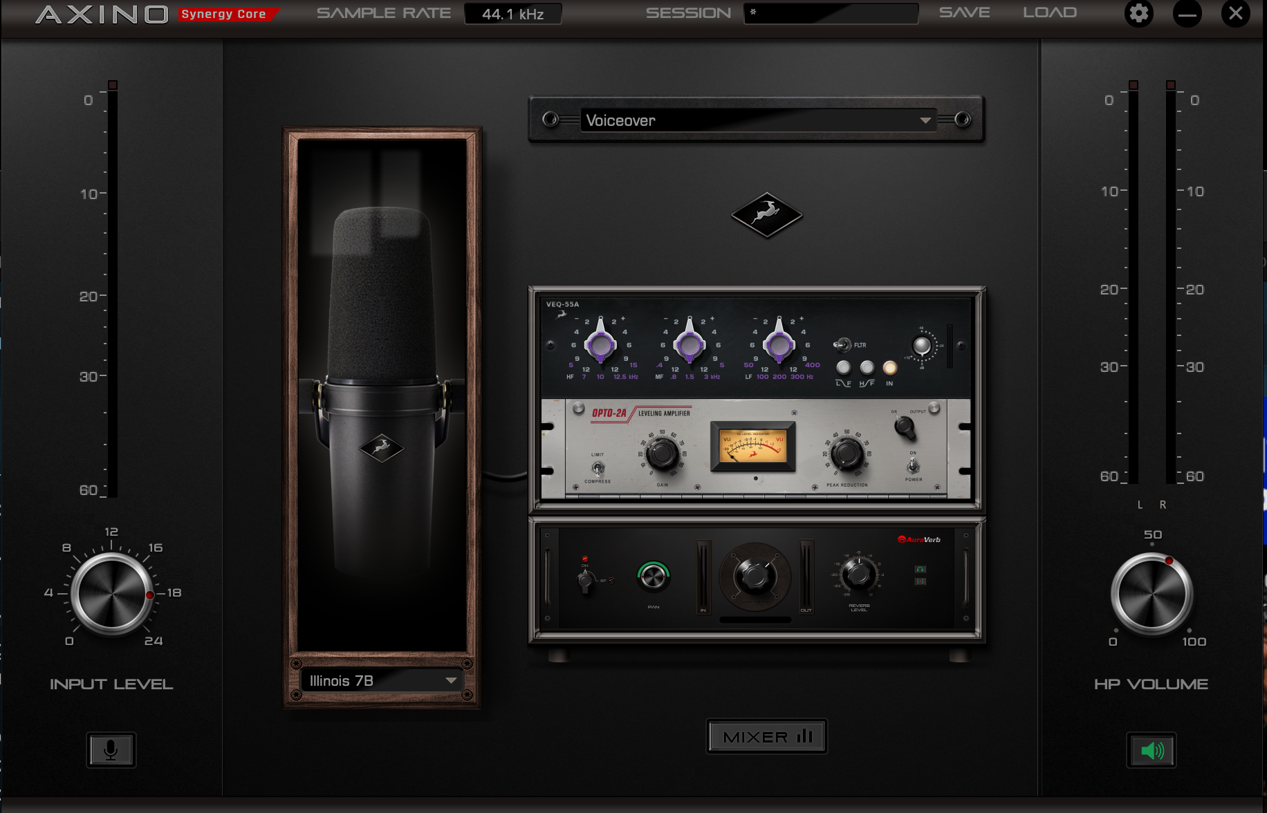Go to previous preset using left round button
The height and width of the screenshot is (813, 1267).
[551, 120]
